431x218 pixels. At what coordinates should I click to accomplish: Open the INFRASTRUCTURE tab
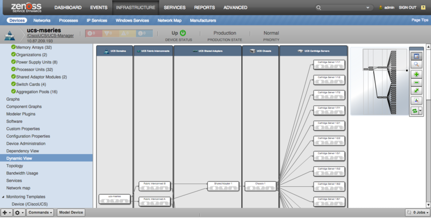(x=136, y=8)
